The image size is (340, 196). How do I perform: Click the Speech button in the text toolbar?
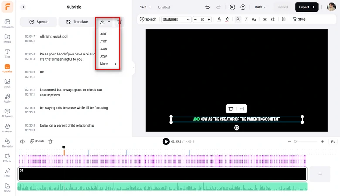tap(148, 19)
